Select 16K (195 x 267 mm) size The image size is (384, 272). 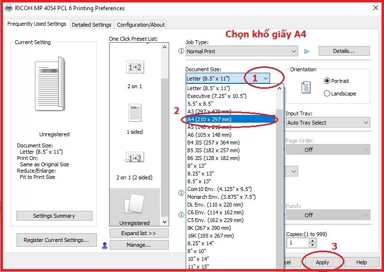231,236
